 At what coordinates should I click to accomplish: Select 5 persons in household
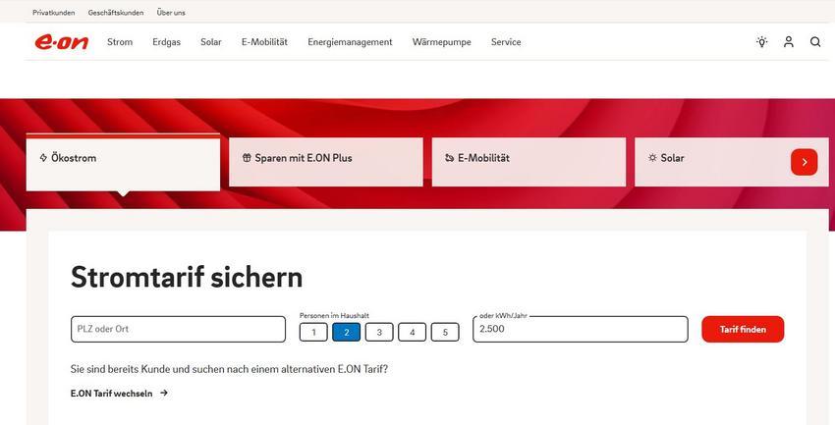coord(445,333)
